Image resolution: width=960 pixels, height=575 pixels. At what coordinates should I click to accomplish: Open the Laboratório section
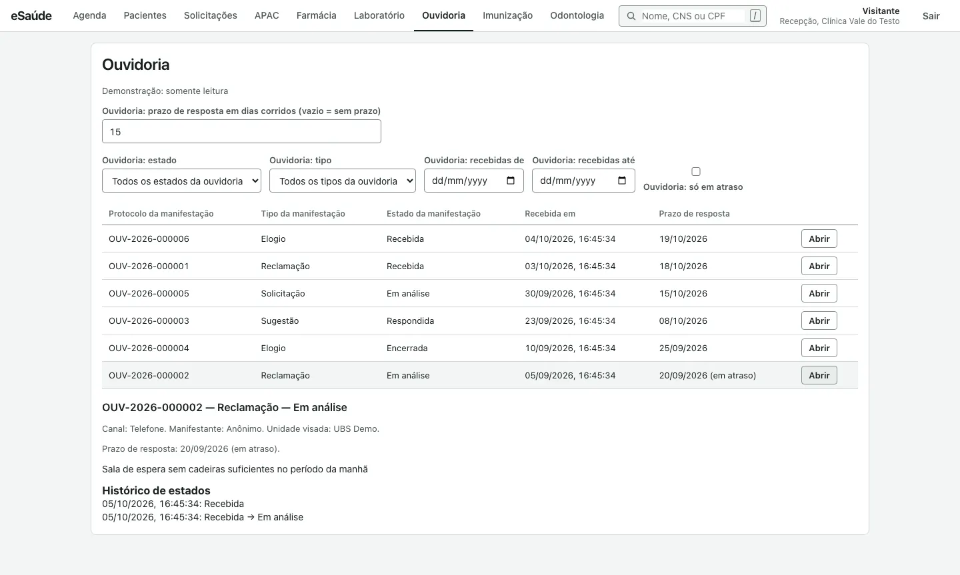(379, 15)
